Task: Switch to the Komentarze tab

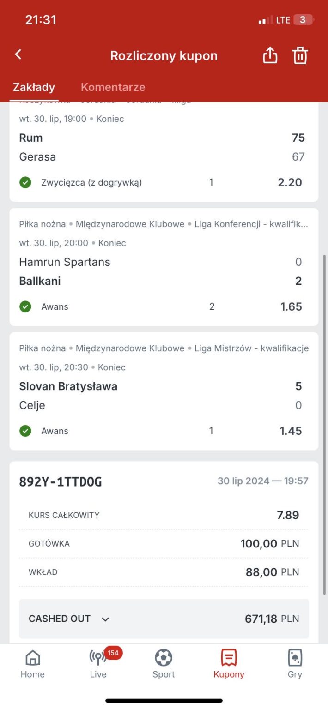Action: point(113,87)
